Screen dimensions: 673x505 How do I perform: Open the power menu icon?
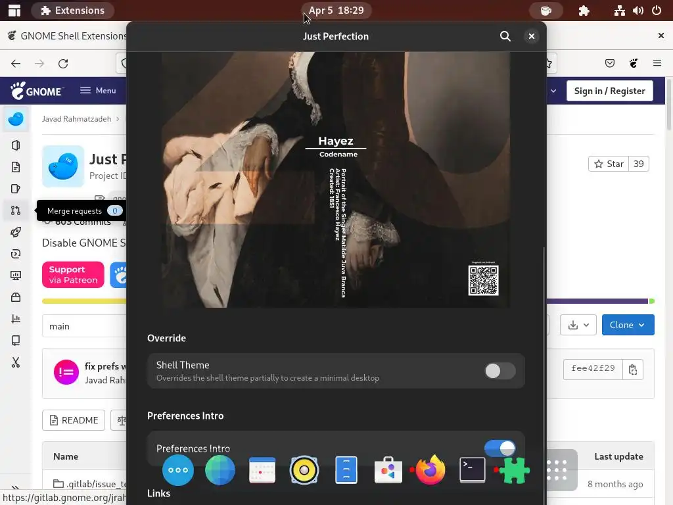(x=657, y=11)
